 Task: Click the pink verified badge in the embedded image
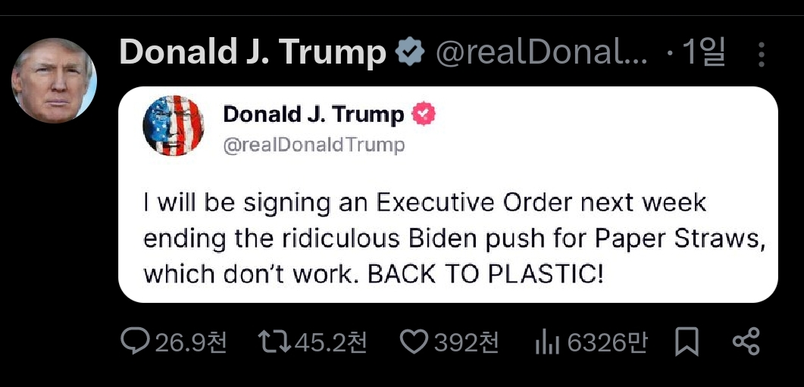(x=424, y=114)
